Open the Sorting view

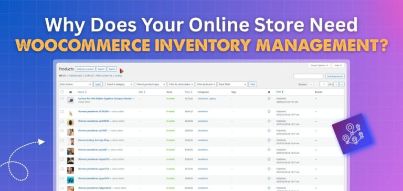click(x=118, y=76)
